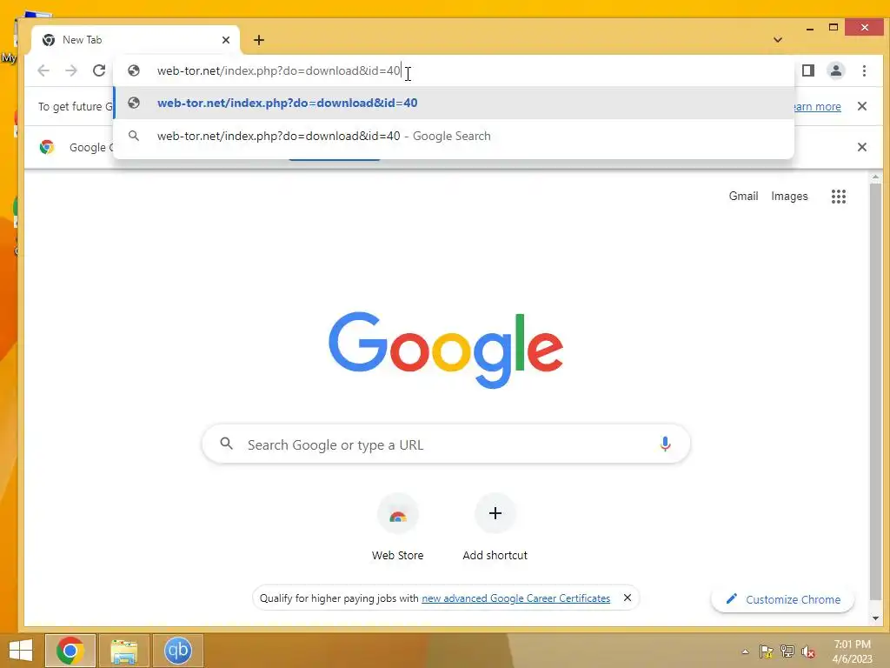
Task: Open the muted volume tray icon
Action: pos(808,651)
